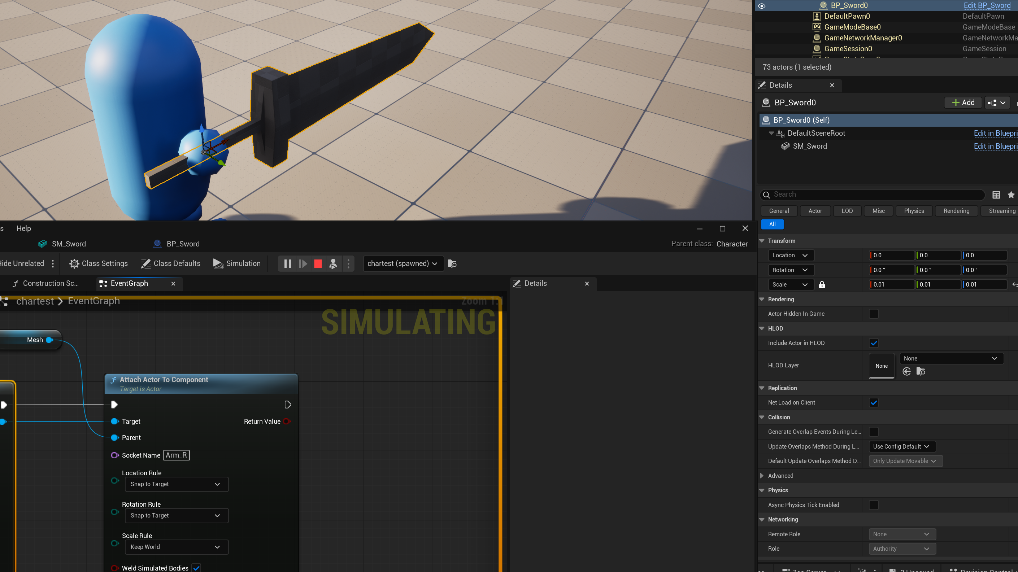Viewport: 1018px width, 572px height.
Task: Uncheck Include Actor in HLOD
Action: pos(873,343)
